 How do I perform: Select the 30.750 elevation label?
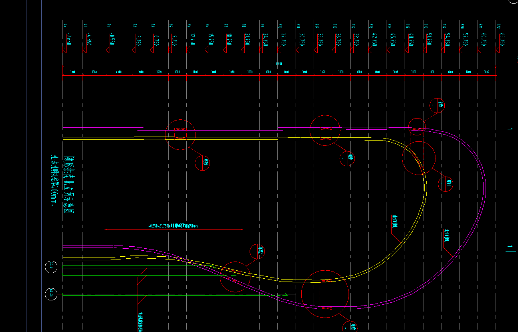point(302,40)
